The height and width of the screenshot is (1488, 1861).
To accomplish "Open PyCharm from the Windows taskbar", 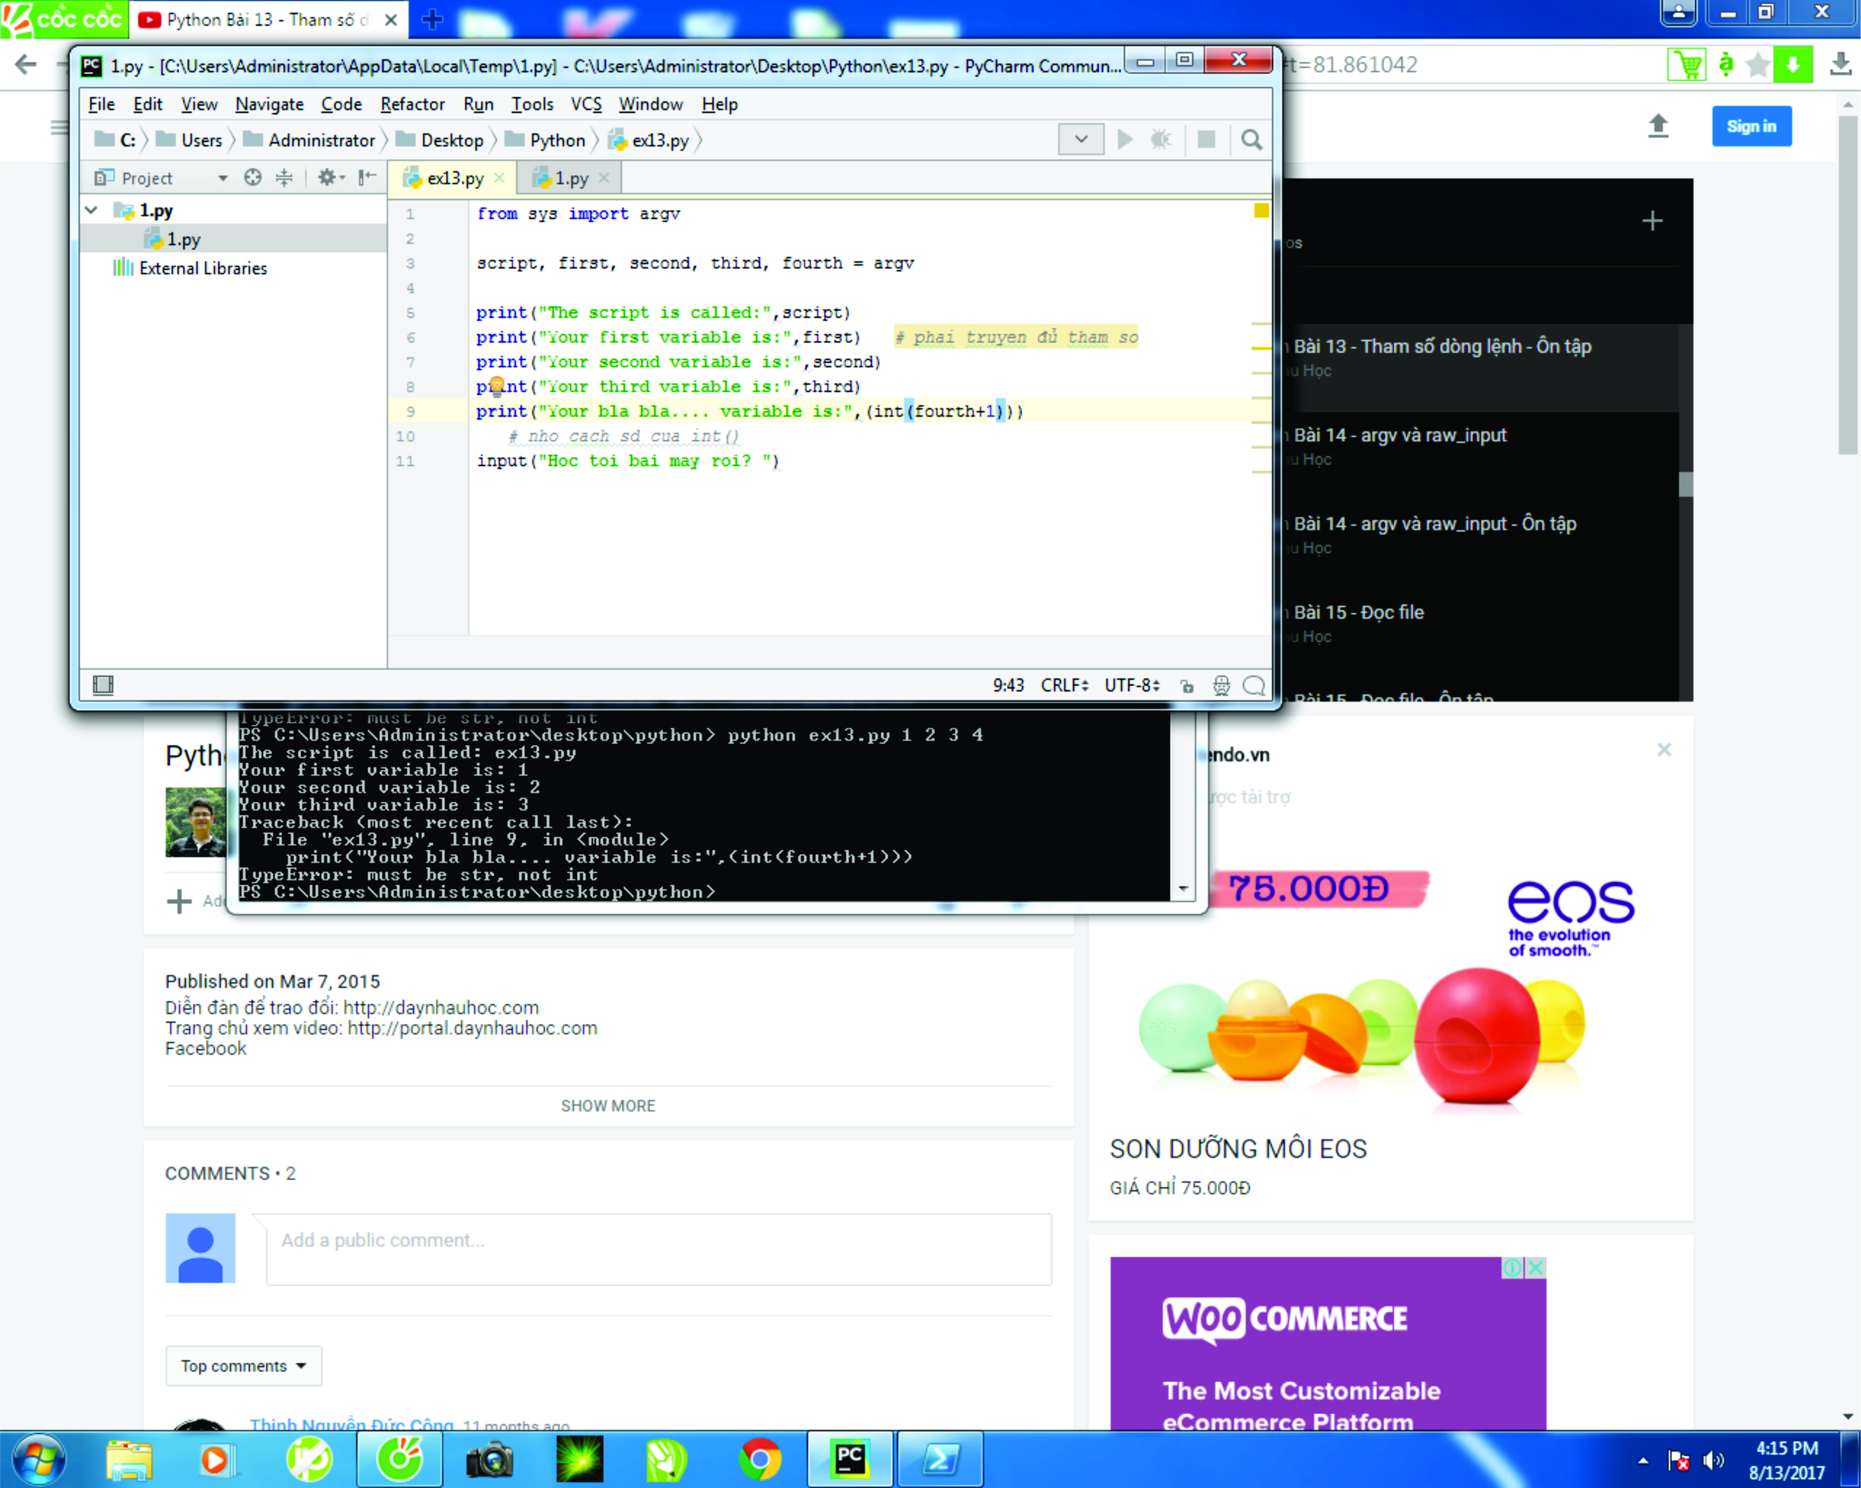I will [x=850, y=1459].
